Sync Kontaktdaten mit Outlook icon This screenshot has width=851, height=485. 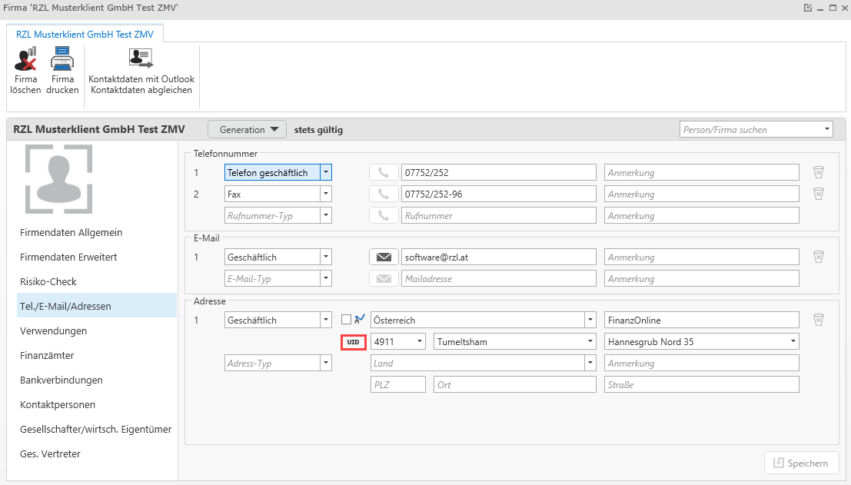[141, 59]
